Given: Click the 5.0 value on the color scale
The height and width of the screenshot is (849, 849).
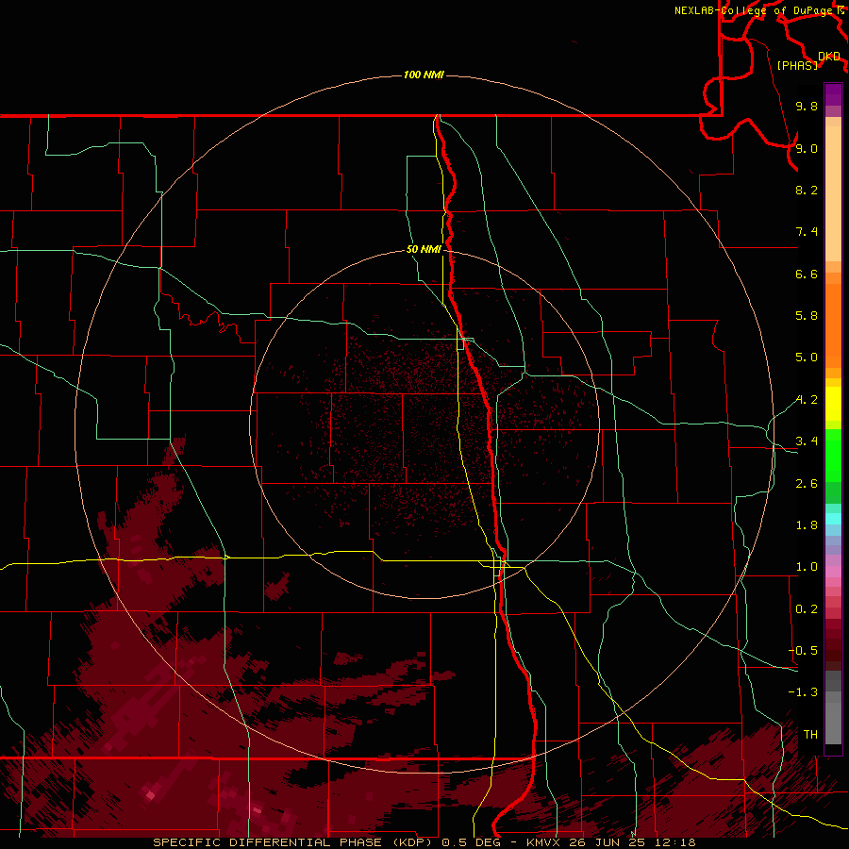Looking at the screenshot, I should pyautogui.click(x=807, y=358).
